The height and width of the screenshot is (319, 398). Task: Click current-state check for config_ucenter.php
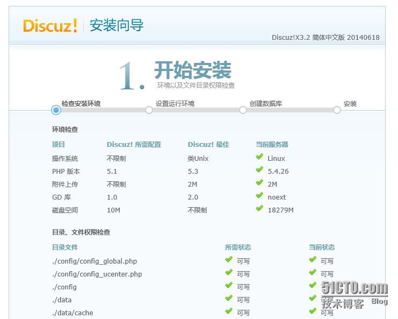(x=313, y=273)
